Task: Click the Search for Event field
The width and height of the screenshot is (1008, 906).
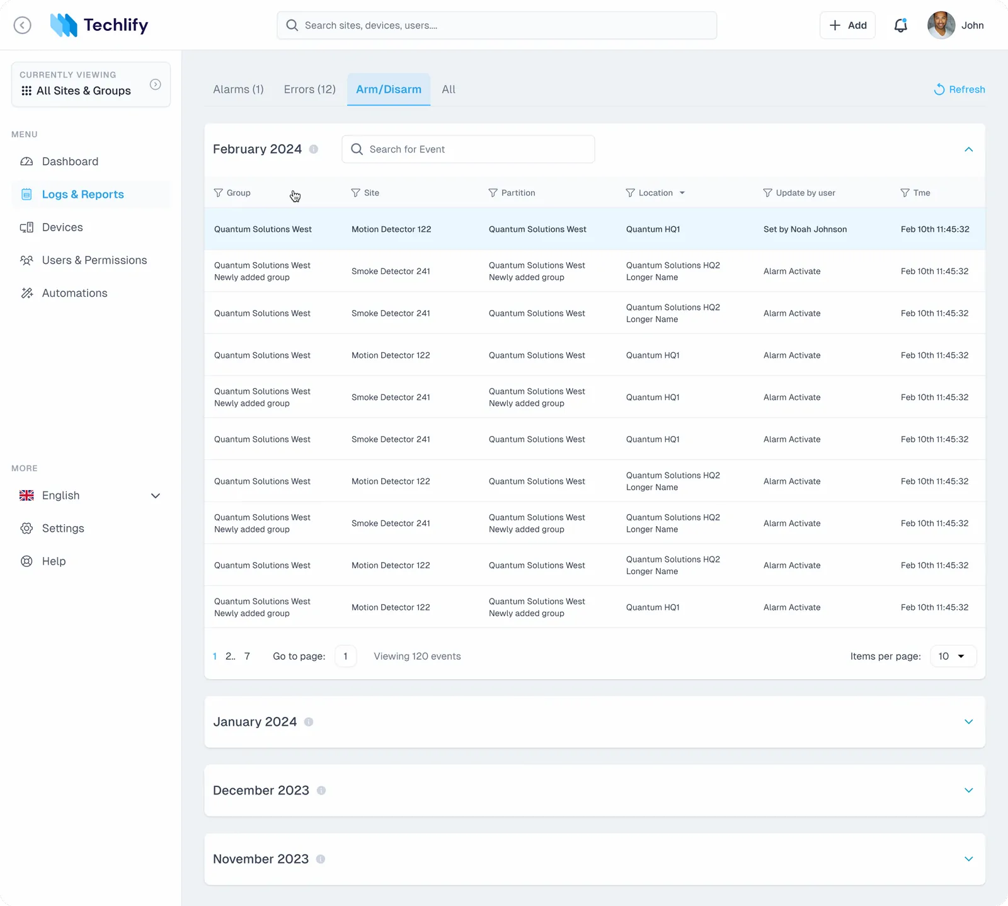Action: 468,149
